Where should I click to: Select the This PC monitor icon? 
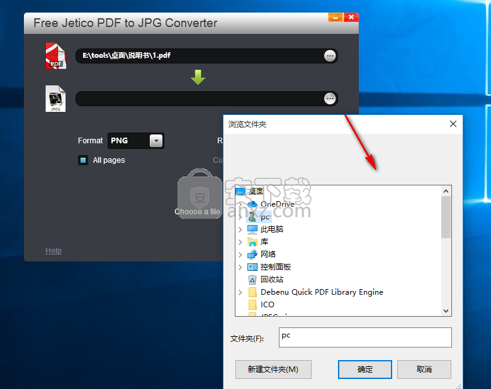tap(252, 229)
